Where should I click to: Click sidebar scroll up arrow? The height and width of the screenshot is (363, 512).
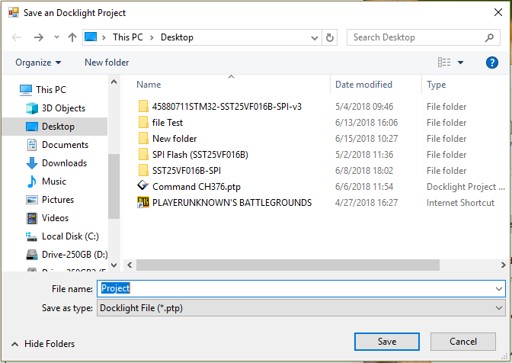coord(114,82)
